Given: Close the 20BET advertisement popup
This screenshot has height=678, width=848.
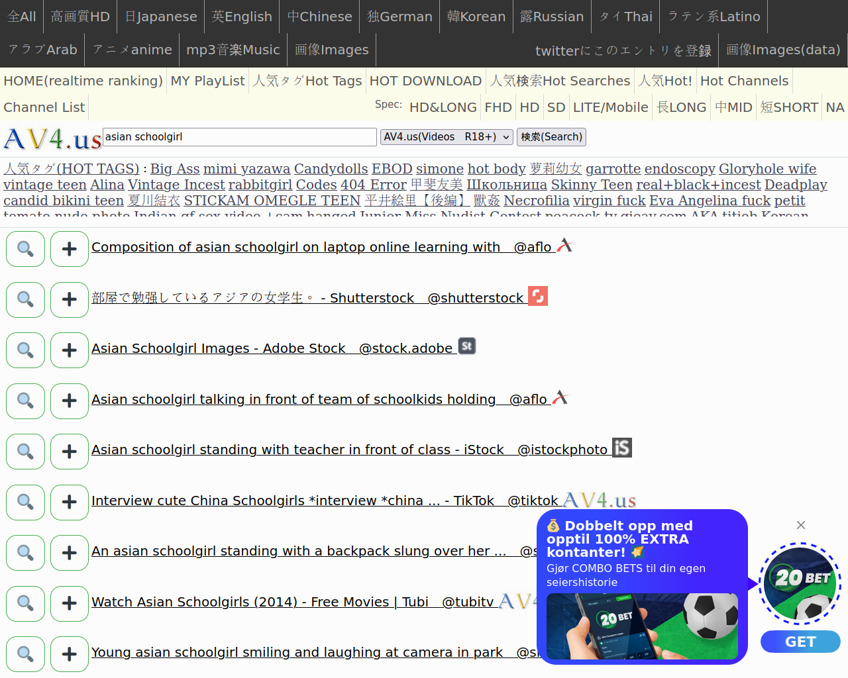Looking at the screenshot, I should (x=801, y=525).
